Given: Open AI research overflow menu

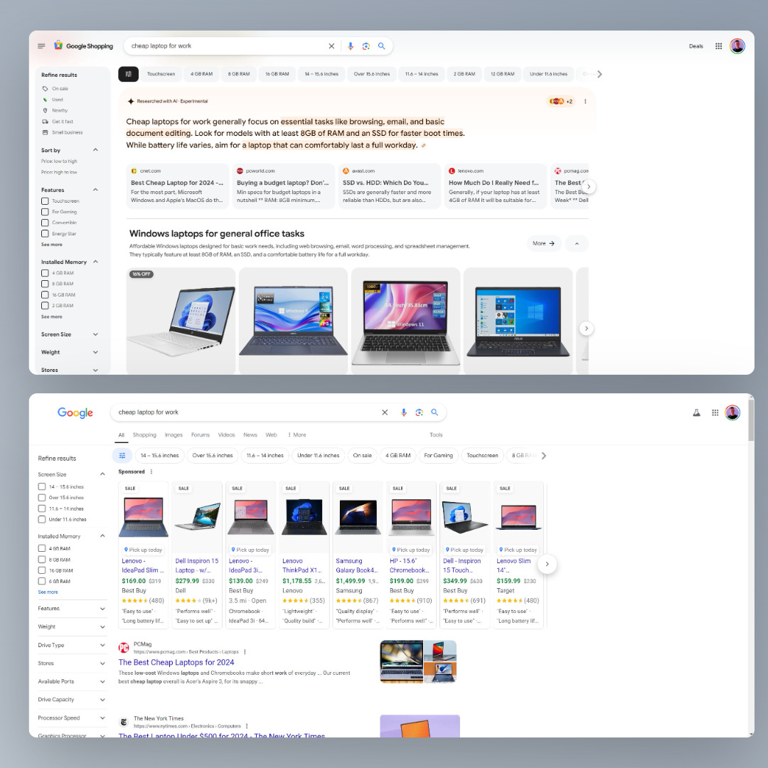Looking at the screenshot, I should (585, 102).
